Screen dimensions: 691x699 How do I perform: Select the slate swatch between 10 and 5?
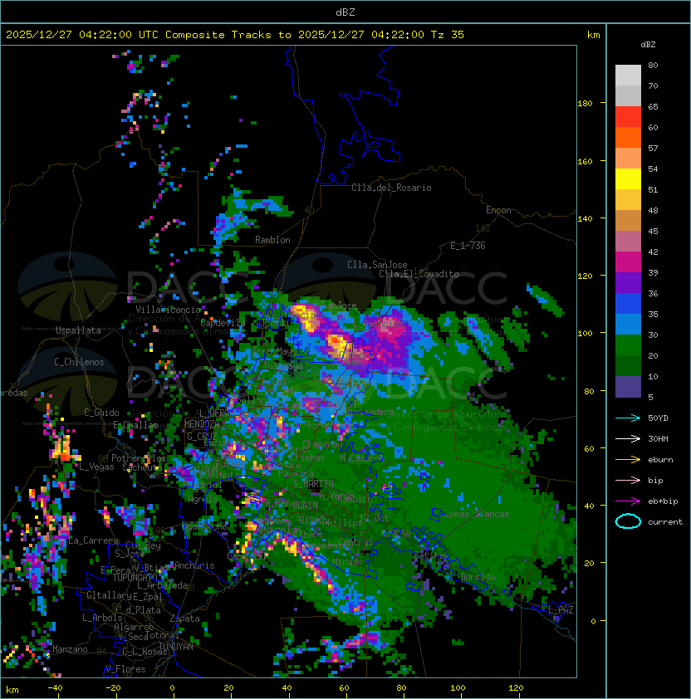coord(628,387)
